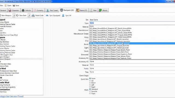Open the Vehicle tab wheel icon

pyautogui.click(x=23, y=10)
